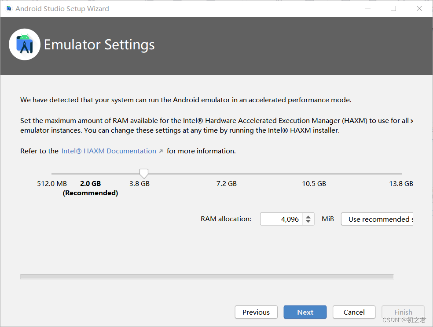Click the Cancel button
This screenshot has width=433, height=327.
tap(354, 312)
